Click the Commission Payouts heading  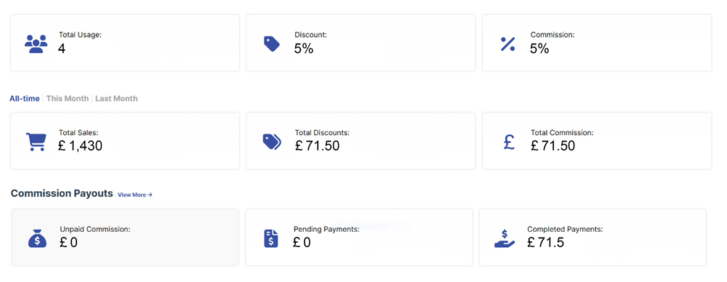[62, 193]
